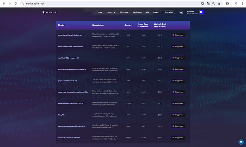Open sao10k/l3-70b-euryale-v2.1 model link
Screen dimensions: 246x147
(x=69, y=58)
